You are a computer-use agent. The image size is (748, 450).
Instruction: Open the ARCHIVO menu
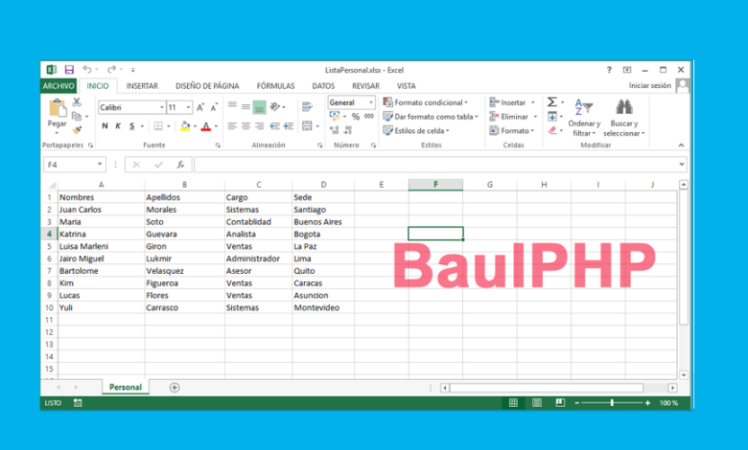tap(58, 86)
